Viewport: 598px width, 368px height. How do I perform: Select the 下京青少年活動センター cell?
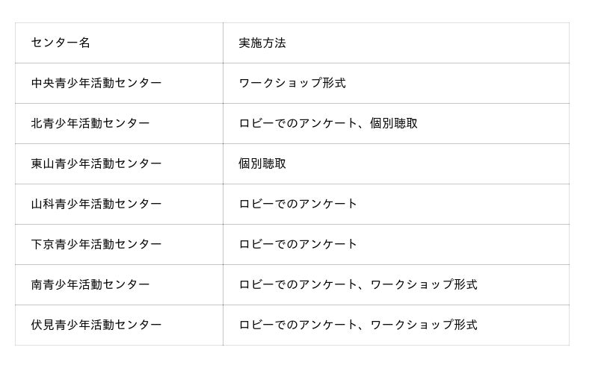point(96,244)
